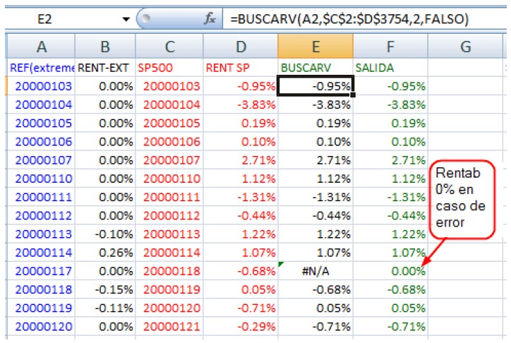The image size is (511, 343).
Task: Select the green 0.00% cell in the SALIDA column
Action: click(390, 271)
